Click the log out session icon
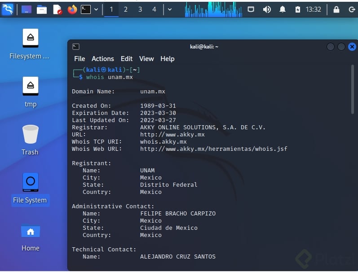The height and width of the screenshot is (272, 358). pos(352,9)
